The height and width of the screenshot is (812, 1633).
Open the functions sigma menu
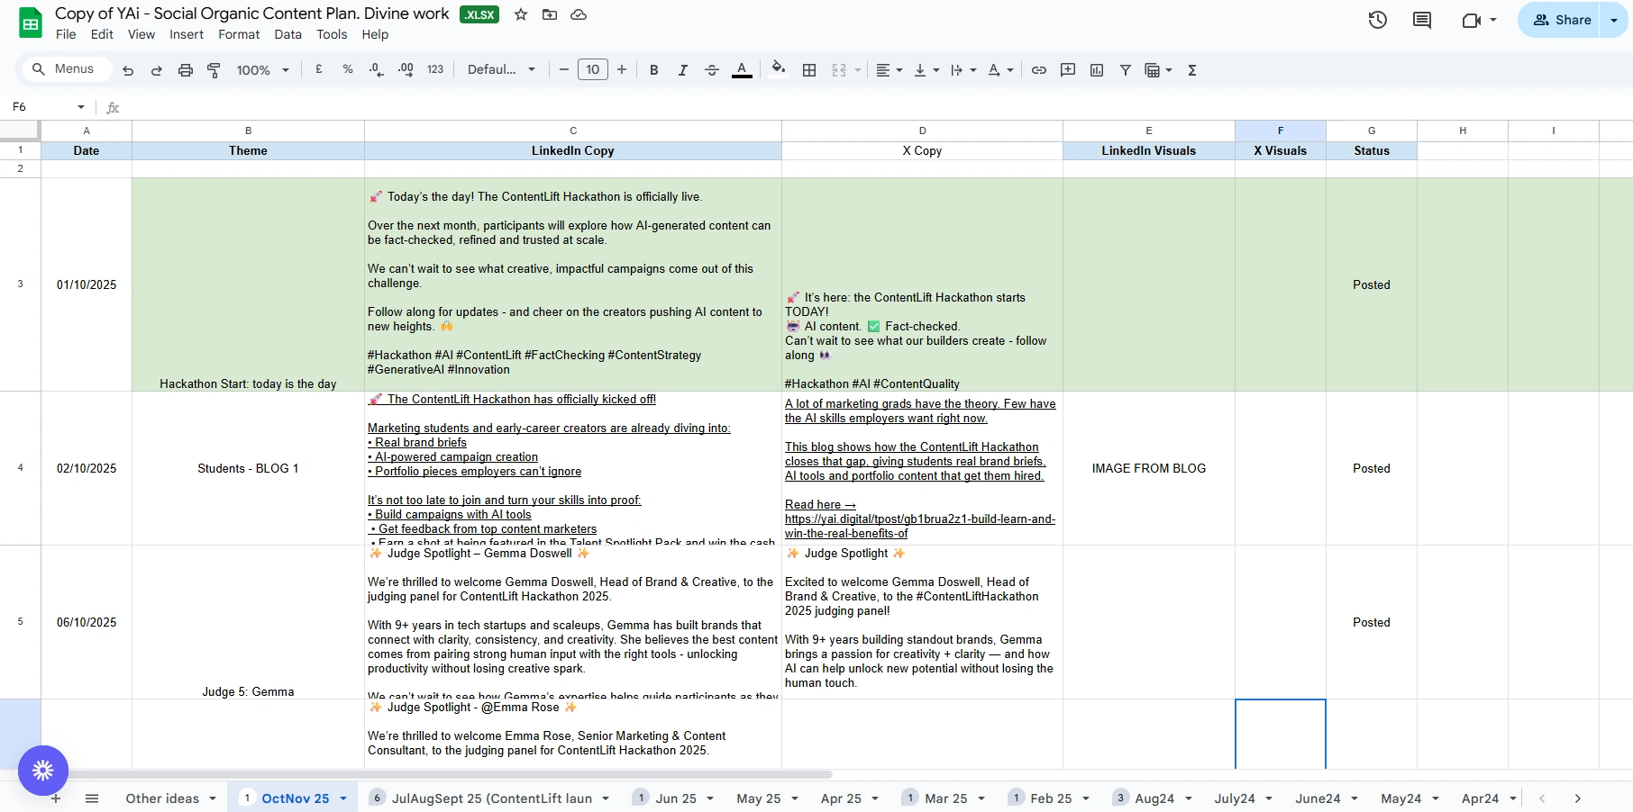coord(1192,70)
